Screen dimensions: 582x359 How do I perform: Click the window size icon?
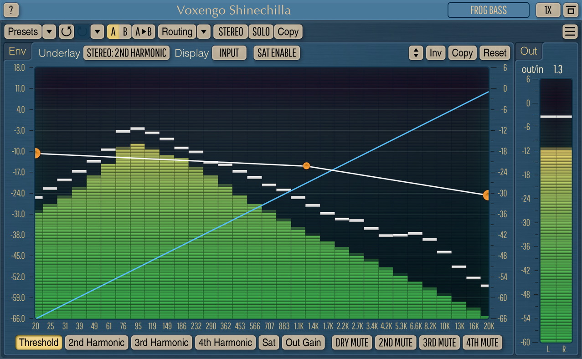pos(570,10)
